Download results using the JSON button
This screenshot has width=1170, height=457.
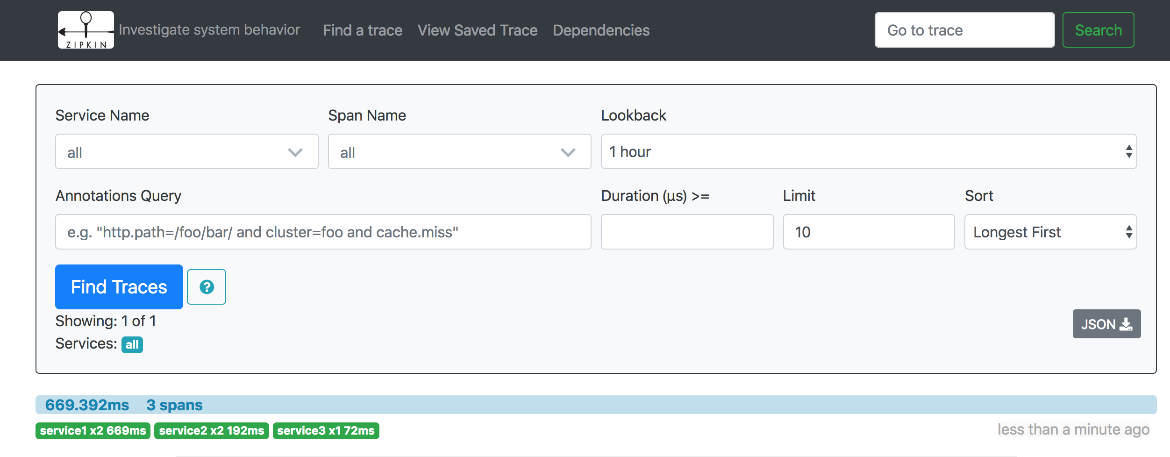point(1106,324)
